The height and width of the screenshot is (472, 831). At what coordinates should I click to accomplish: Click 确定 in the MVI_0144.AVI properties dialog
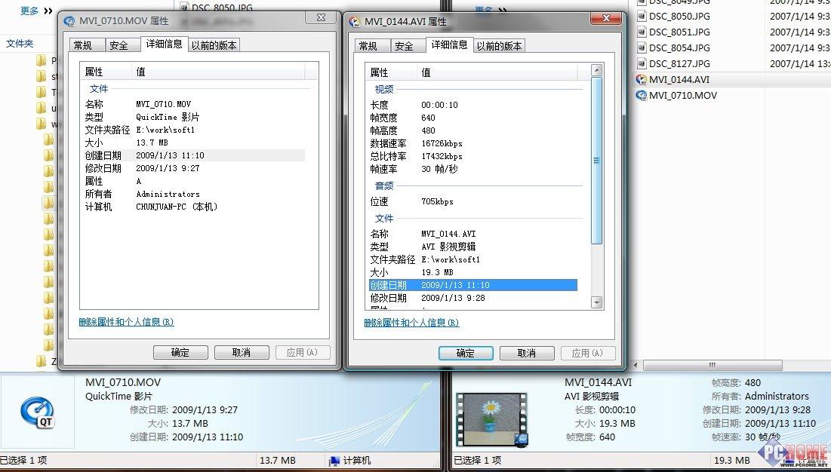pos(466,353)
